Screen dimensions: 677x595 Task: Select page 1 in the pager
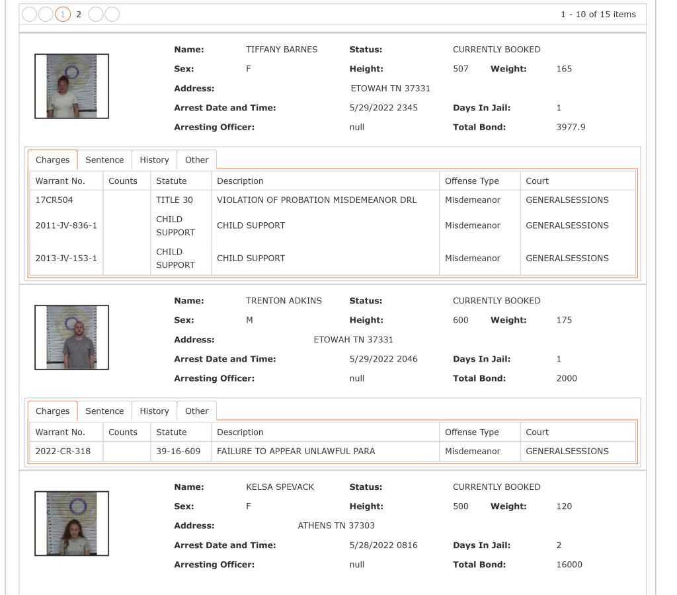tap(63, 15)
